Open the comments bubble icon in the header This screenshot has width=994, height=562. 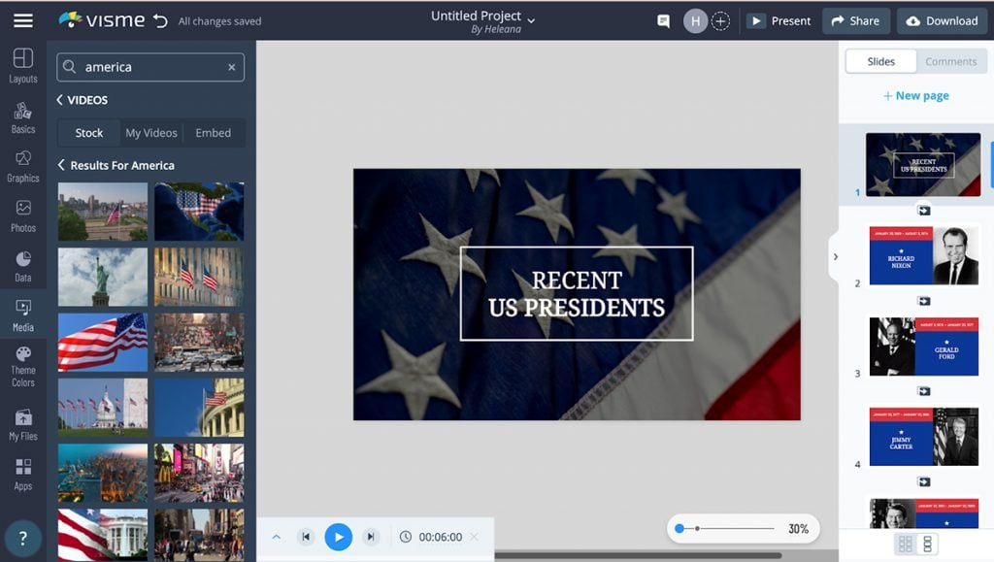coord(663,20)
